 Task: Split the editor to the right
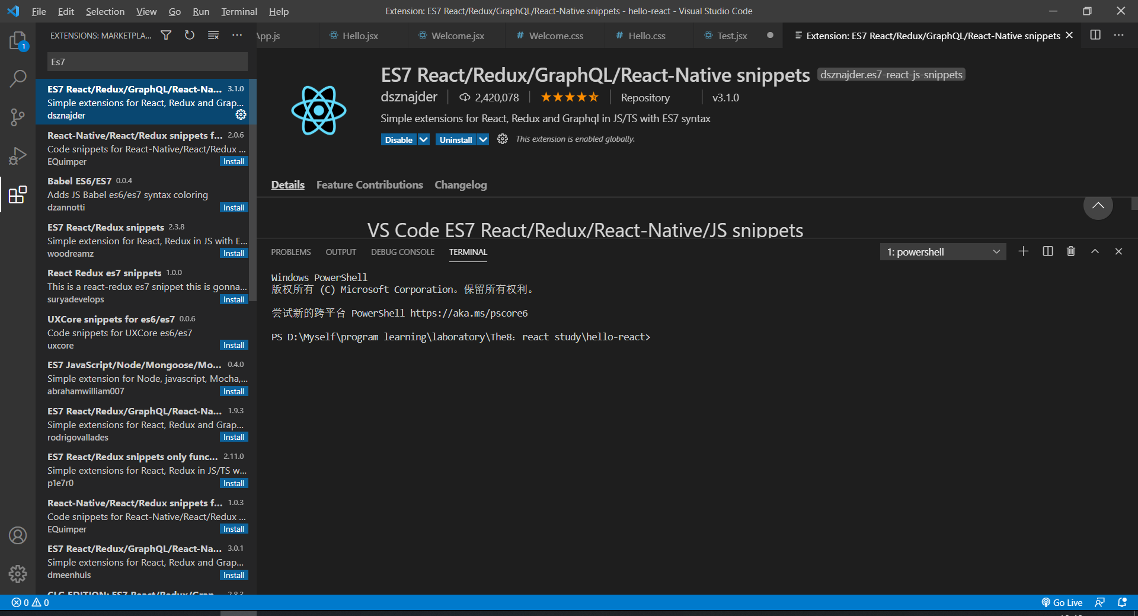1095,35
